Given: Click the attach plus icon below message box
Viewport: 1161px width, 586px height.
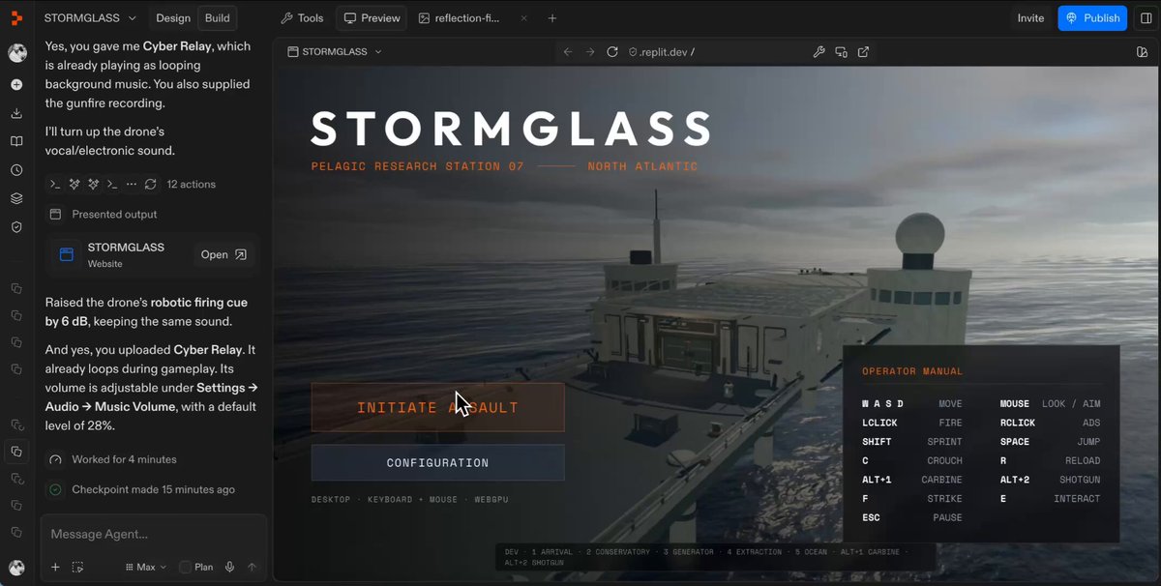Looking at the screenshot, I should pyautogui.click(x=55, y=568).
